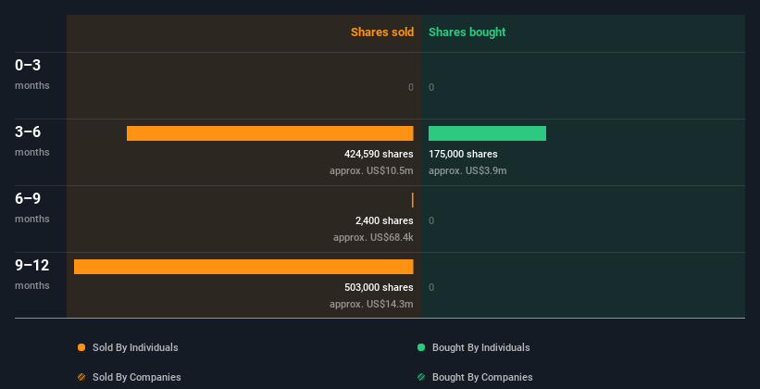
Task: Click the orange Sold By Individuals legend dot
Action: pyautogui.click(x=81, y=347)
